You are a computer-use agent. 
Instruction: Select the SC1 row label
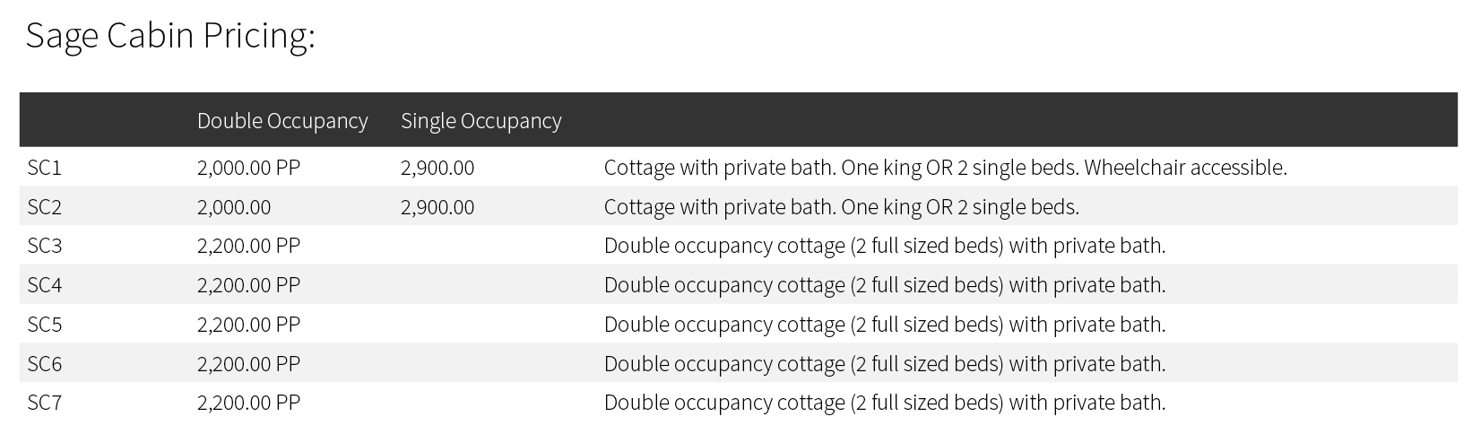tap(44, 168)
